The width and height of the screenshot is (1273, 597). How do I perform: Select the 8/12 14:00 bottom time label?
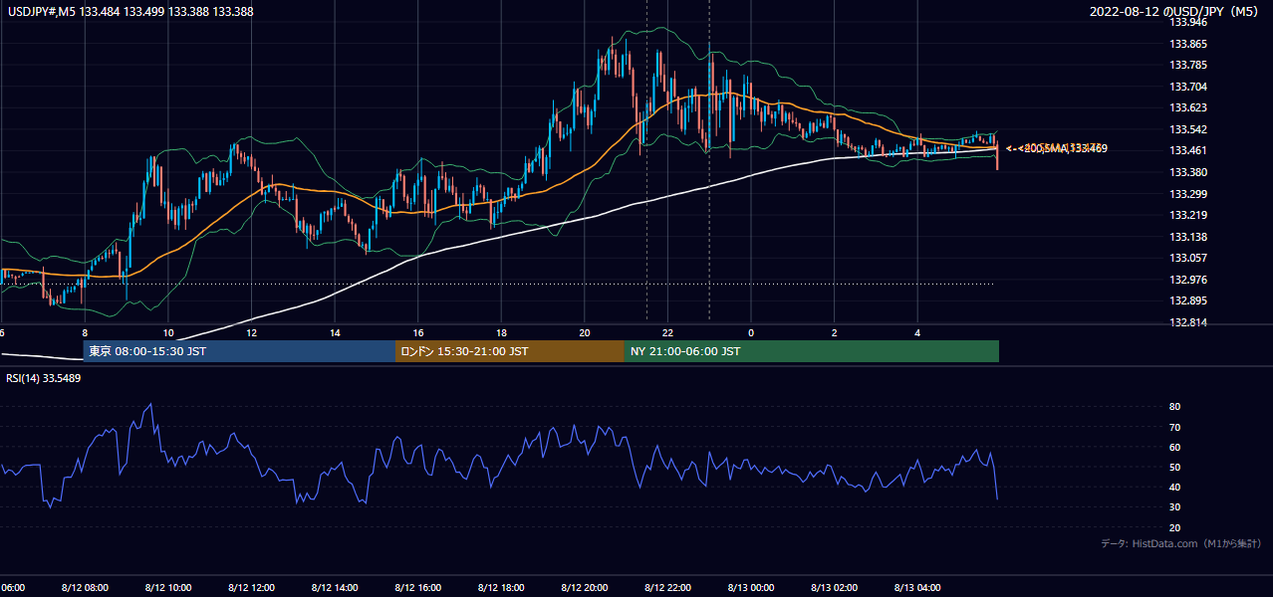pos(335,587)
